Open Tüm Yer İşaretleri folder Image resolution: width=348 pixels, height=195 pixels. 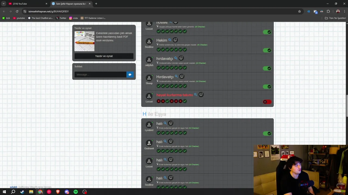[x=335, y=18]
